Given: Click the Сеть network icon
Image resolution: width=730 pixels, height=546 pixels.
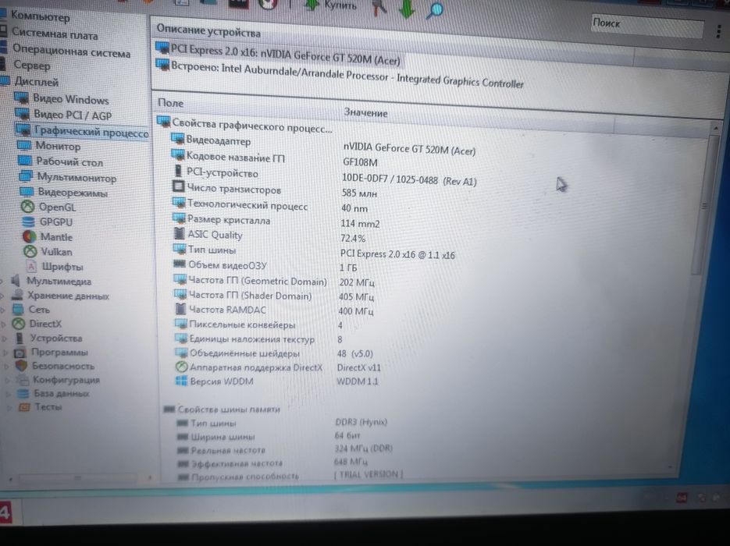Looking at the screenshot, I should pyautogui.click(x=18, y=310).
